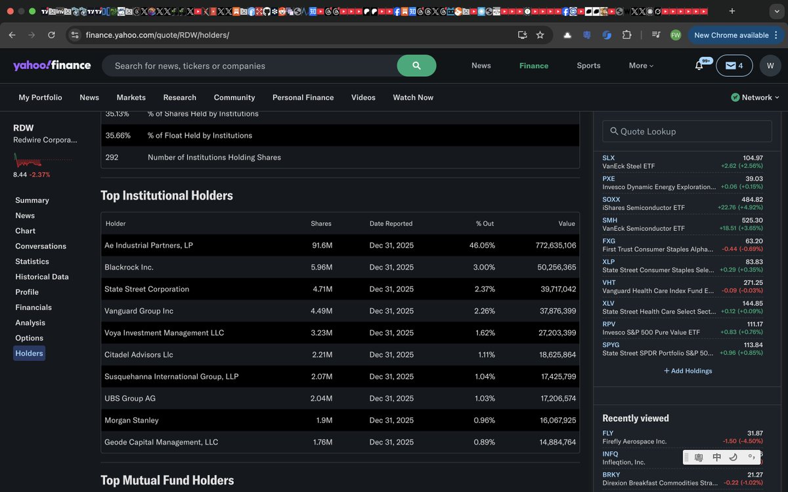Viewport: 788px width, 492px height.
Task: Click the FW Chrome profile avatar
Action: click(x=676, y=35)
